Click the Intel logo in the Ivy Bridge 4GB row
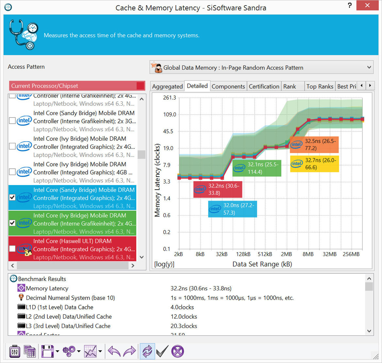Viewport: 382px width, 363px height. tap(24, 172)
